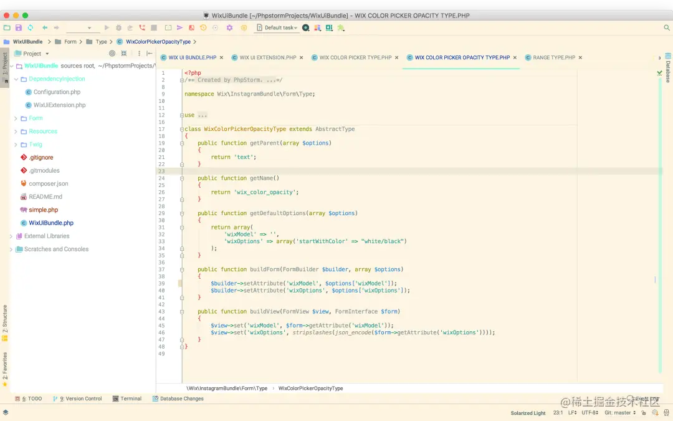Click the Collapse All icon in Project panel
The image size is (673, 421).
click(123, 53)
